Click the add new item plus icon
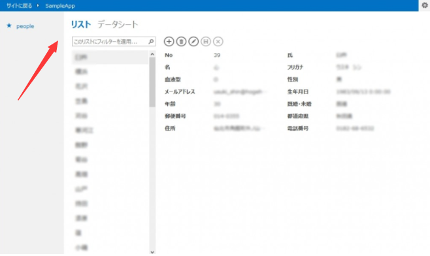 [169, 41]
